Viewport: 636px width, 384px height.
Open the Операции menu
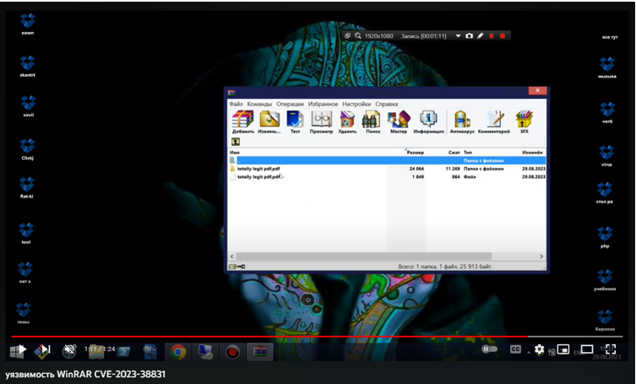(290, 104)
